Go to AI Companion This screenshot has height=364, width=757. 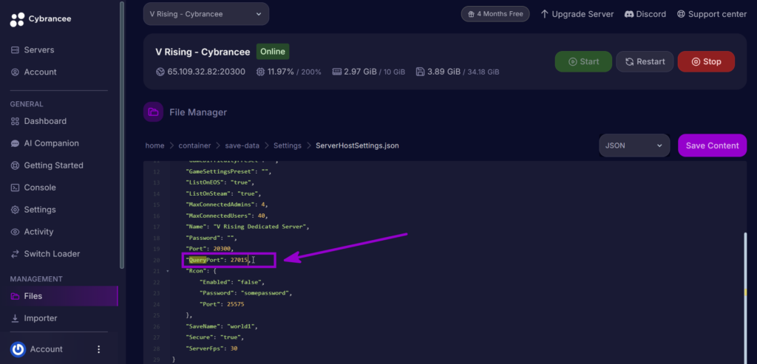point(51,144)
